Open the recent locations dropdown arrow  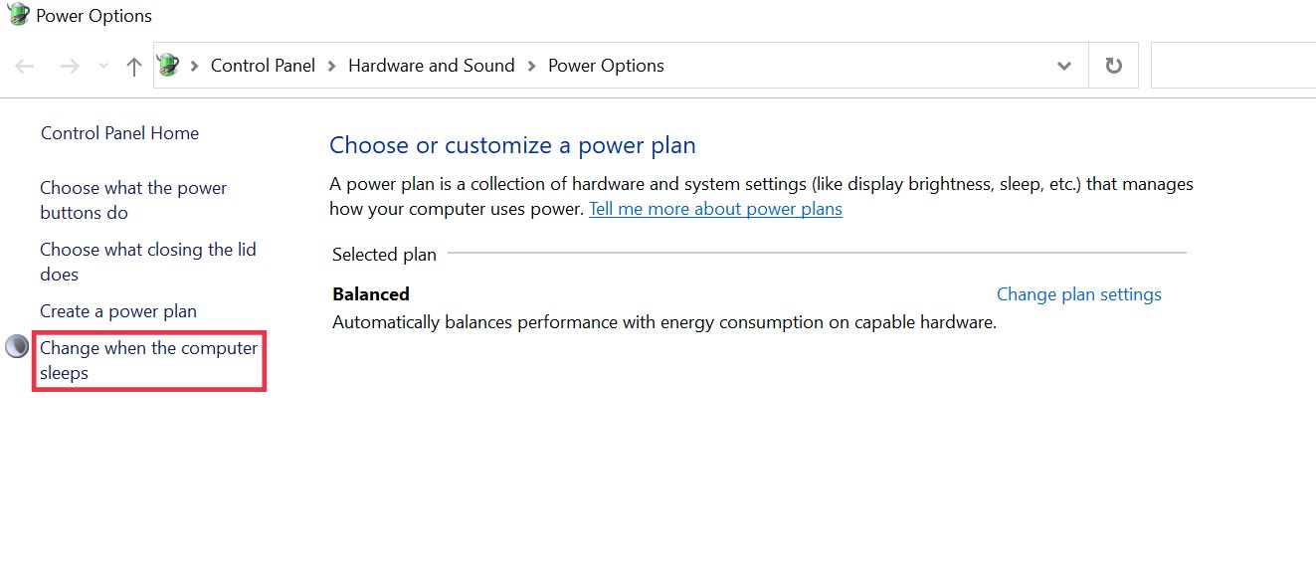(103, 67)
